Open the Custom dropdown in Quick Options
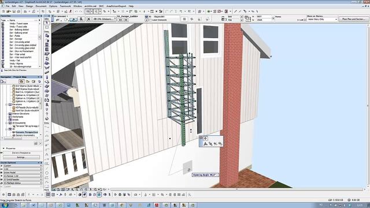This screenshot has height=208, width=370. point(23,166)
